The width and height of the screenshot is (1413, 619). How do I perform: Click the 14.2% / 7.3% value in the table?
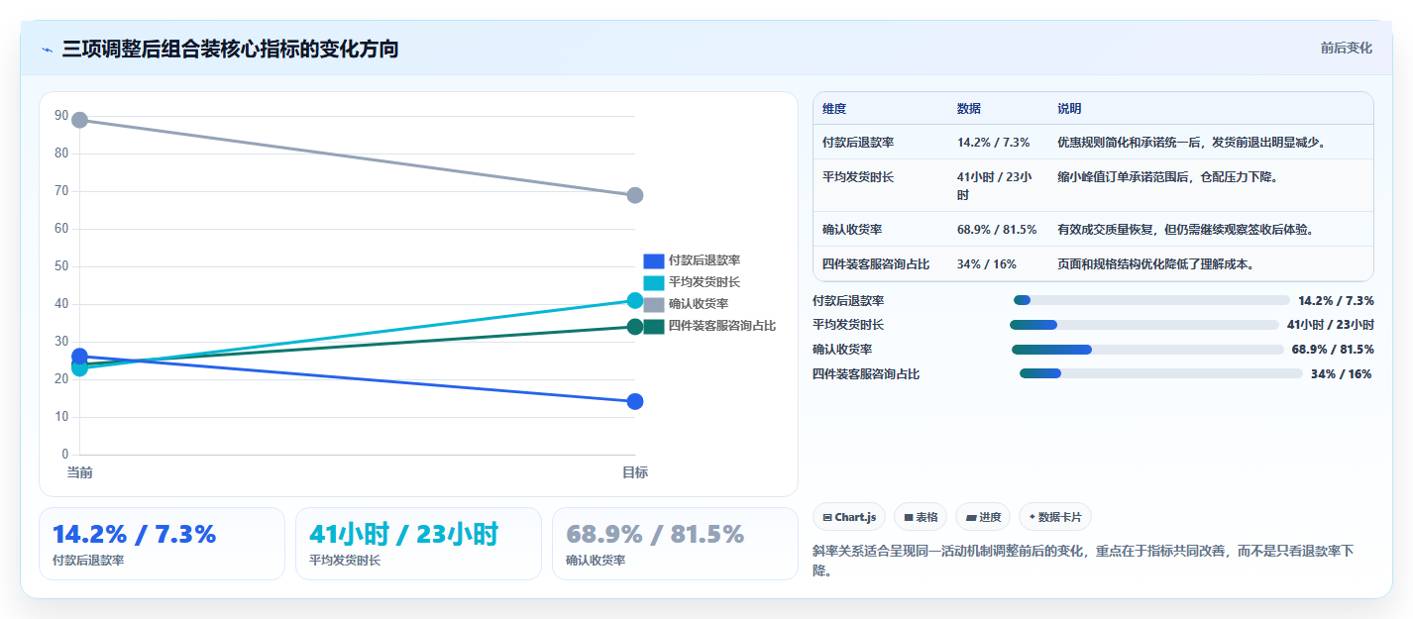point(994,142)
